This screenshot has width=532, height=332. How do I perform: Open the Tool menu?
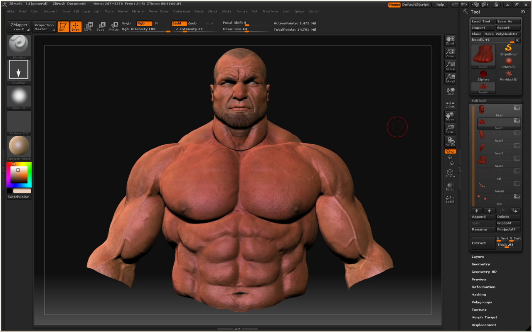(x=254, y=11)
